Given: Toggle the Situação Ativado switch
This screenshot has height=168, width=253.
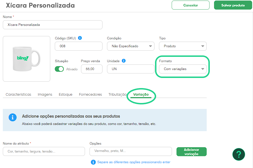Looking at the screenshot, I should click(x=59, y=69).
